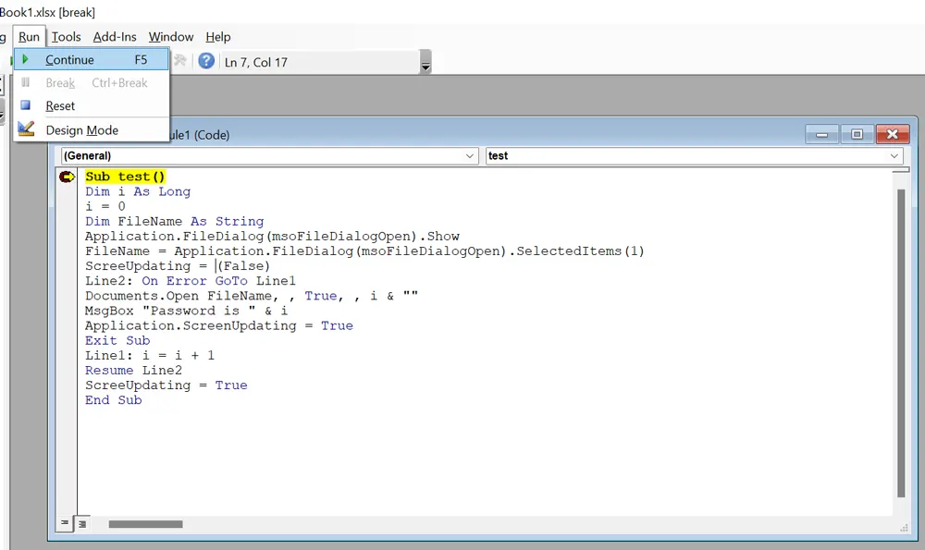Open the Help menu
925x550 pixels.
[218, 37]
